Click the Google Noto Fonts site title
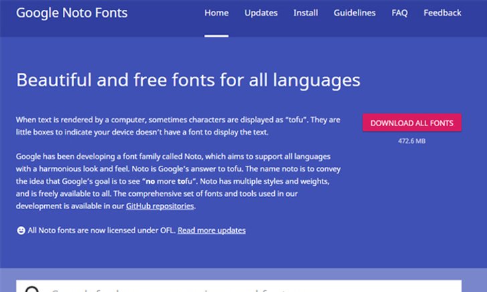Screen dimensions: 487x292 (72, 13)
